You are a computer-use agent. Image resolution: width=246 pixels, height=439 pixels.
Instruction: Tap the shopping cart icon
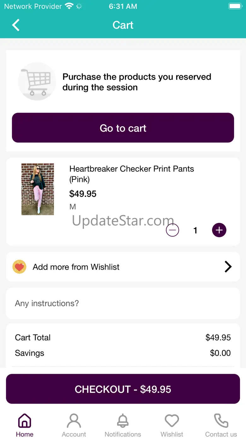37,82
